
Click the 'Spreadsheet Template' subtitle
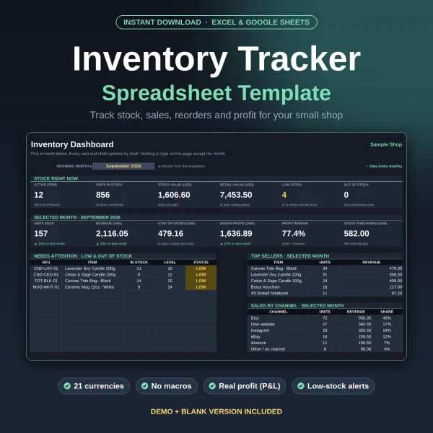tap(216, 93)
